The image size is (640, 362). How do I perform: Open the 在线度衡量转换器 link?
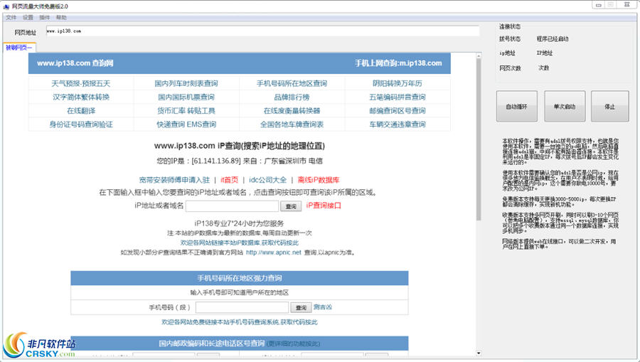tap(292, 111)
